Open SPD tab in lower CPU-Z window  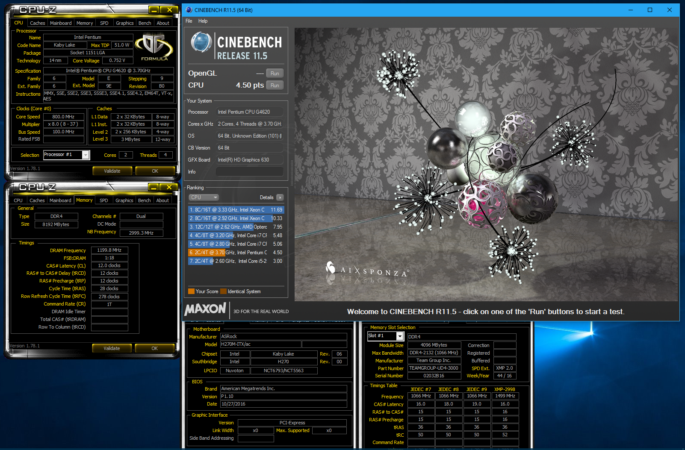coord(104,200)
